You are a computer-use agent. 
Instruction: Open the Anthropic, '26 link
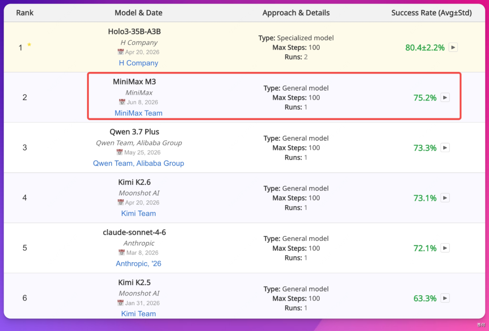tap(139, 264)
